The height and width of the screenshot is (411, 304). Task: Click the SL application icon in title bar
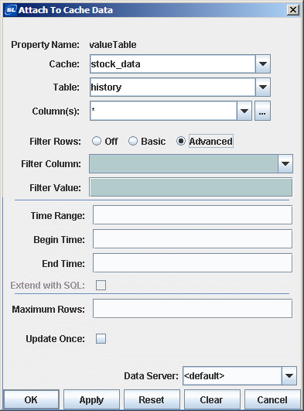(11, 10)
